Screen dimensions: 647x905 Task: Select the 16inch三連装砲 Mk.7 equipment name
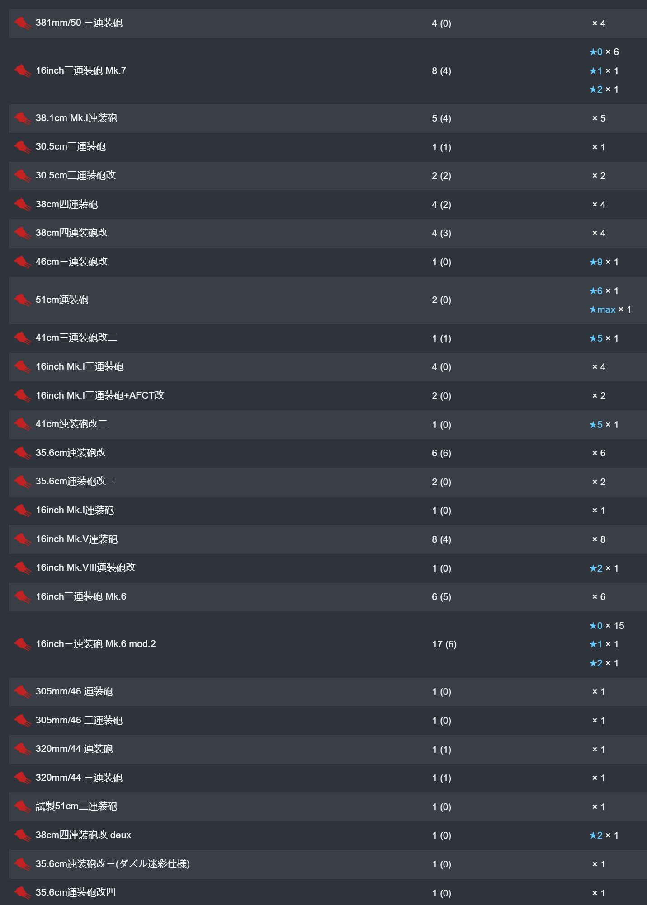tap(81, 70)
